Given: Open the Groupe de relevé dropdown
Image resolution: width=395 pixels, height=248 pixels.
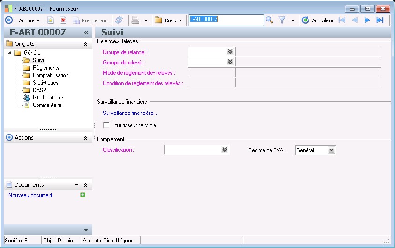Looking at the screenshot, I should coord(230,62).
